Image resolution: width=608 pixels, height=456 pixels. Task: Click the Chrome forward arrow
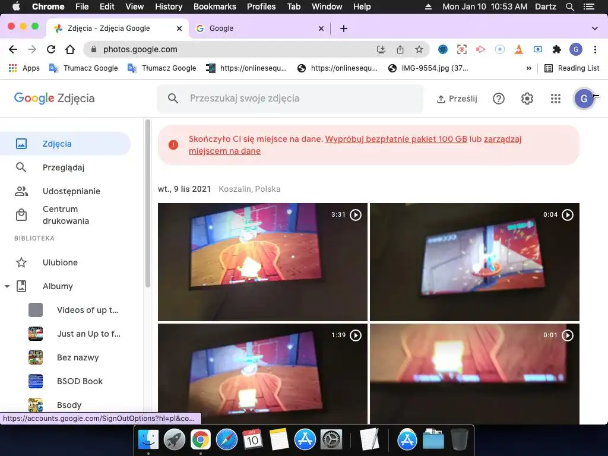coord(32,49)
